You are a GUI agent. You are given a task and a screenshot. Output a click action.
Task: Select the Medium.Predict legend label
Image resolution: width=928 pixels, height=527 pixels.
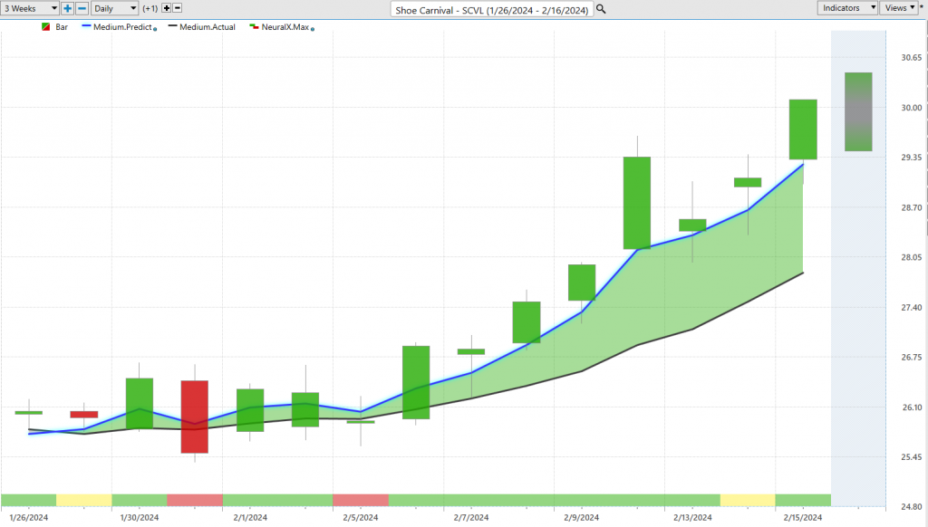point(122,27)
